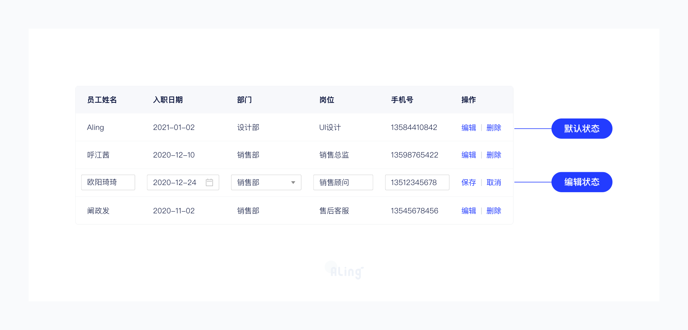Select 销售部 cell in the 呼江茜 row
Image resolution: width=688 pixels, height=330 pixels.
248,155
